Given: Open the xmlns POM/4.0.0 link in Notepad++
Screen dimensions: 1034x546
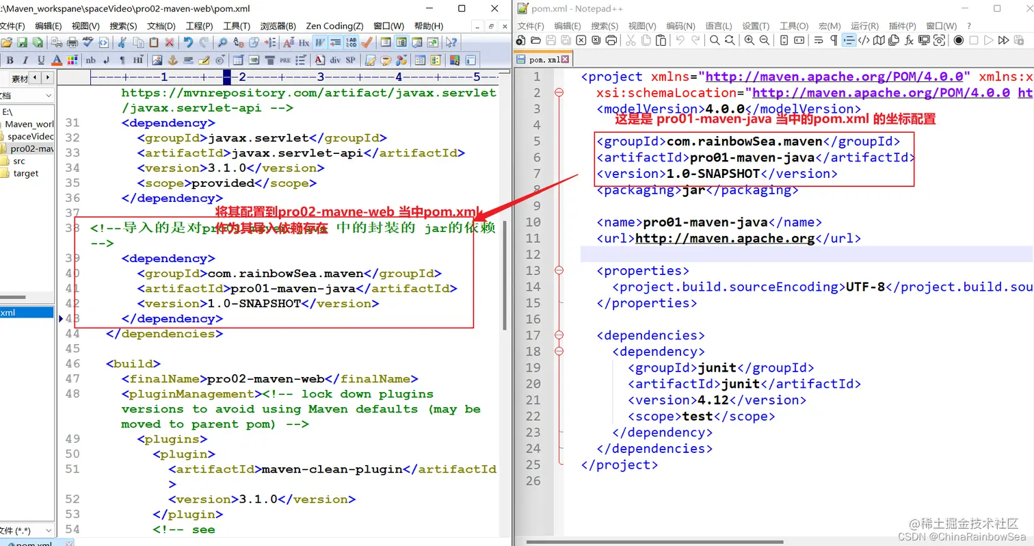Looking at the screenshot, I should pyautogui.click(x=834, y=77).
